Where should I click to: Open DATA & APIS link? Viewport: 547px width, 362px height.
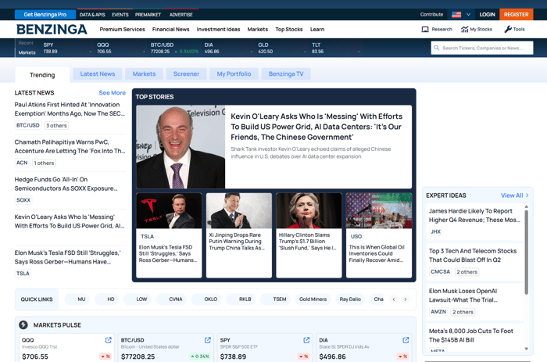[x=92, y=15]
